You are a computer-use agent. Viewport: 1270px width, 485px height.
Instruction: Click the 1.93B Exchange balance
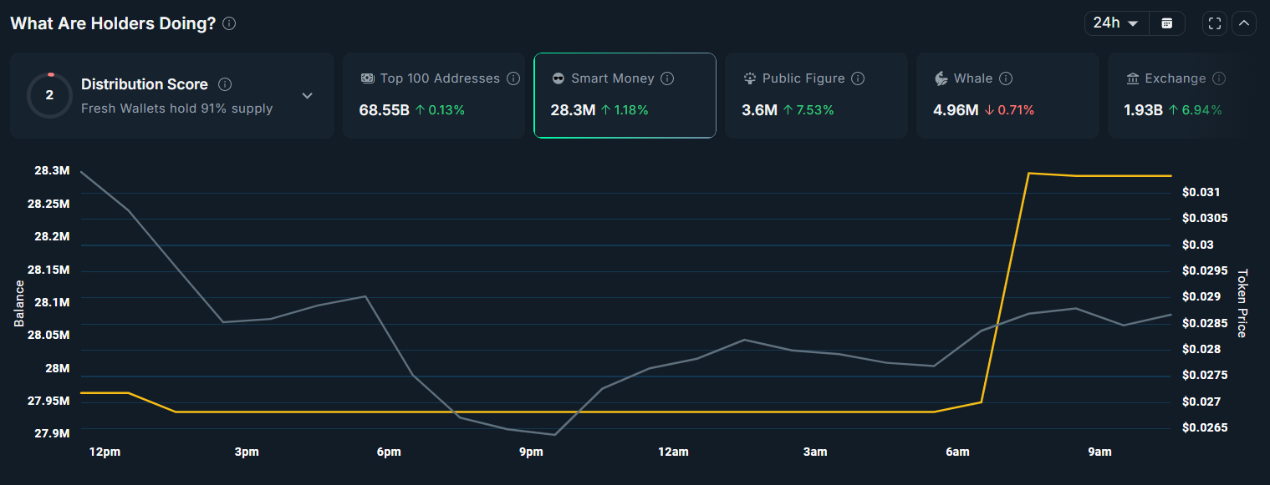coord(1143,110)
